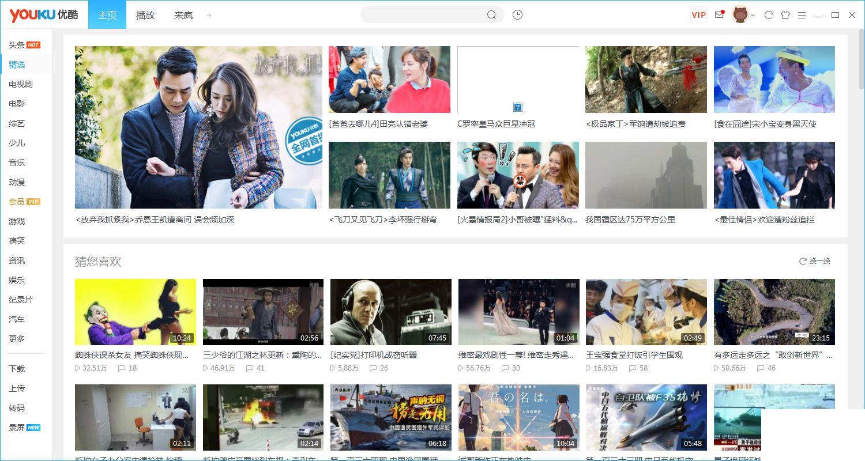This screenshot has height=461, width=865.
Task: Open watch history clock icon
Action: (x=517, y=15)
